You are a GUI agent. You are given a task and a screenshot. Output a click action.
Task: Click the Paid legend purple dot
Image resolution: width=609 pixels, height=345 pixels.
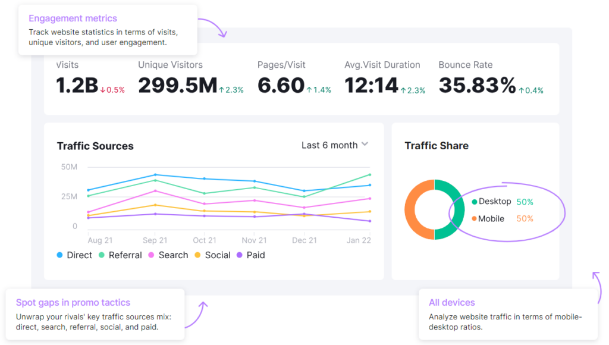coord(240,255)
